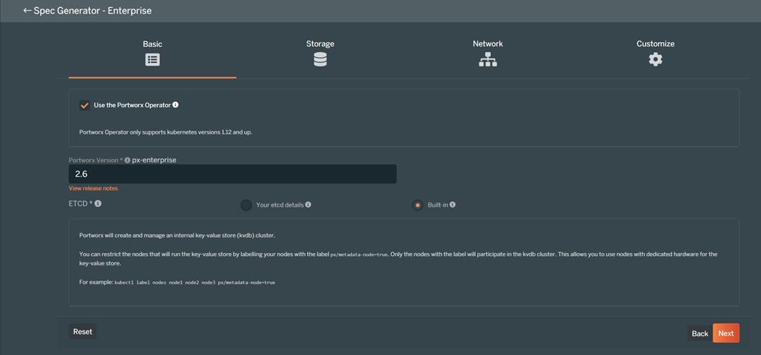The image size is (761, 355).
Task: Uncheck Use the Portworx Operator checkbox
Action: 85,105
